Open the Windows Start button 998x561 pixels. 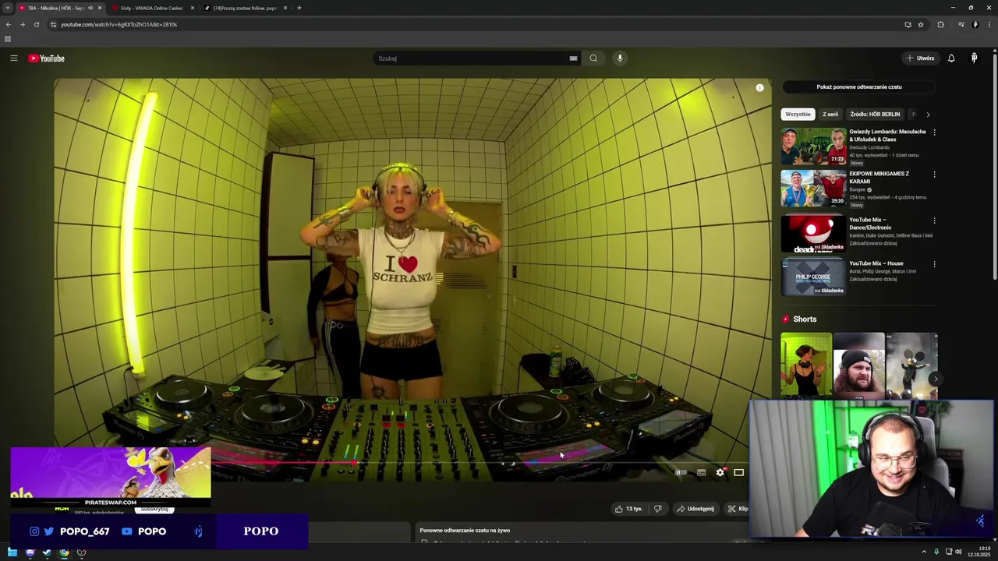point(12,552)
